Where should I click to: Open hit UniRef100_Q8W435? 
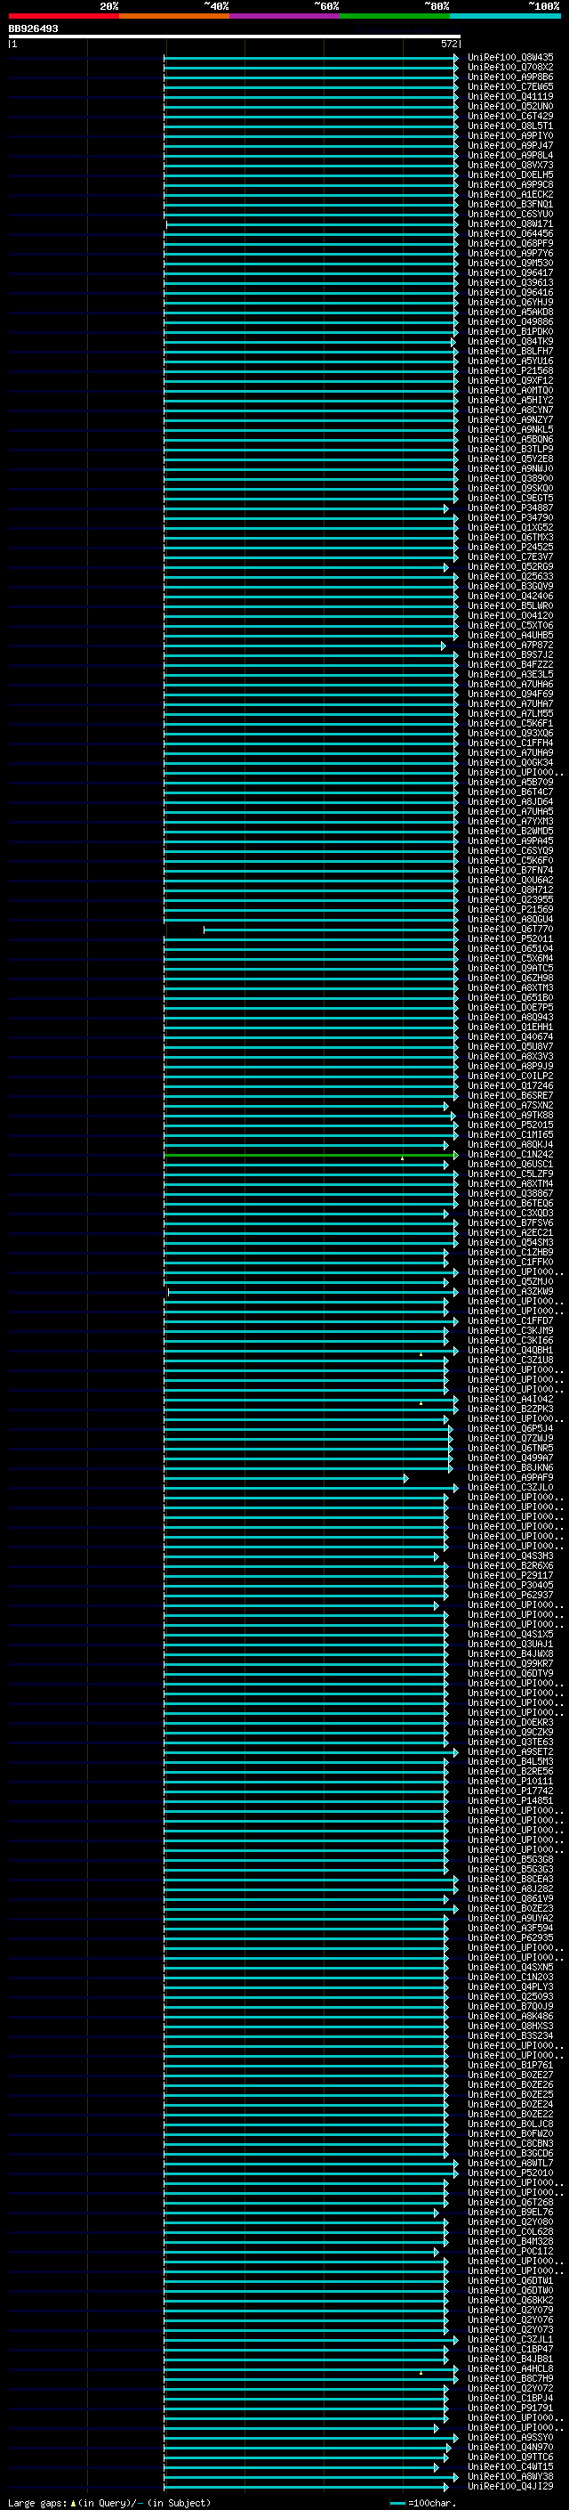(510, 58)
